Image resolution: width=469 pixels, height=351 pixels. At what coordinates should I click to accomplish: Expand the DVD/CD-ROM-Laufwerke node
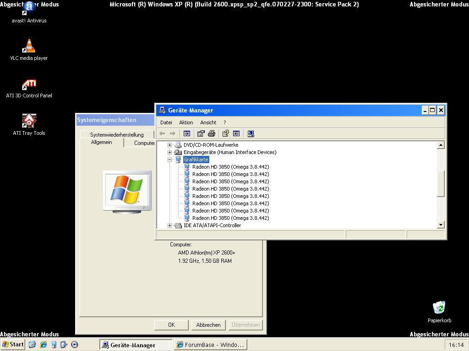[x=169, y=145]
